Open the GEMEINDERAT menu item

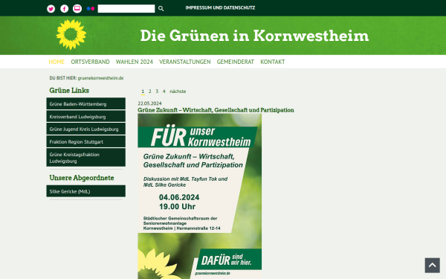pyautogui.click(x=235, y=62)
